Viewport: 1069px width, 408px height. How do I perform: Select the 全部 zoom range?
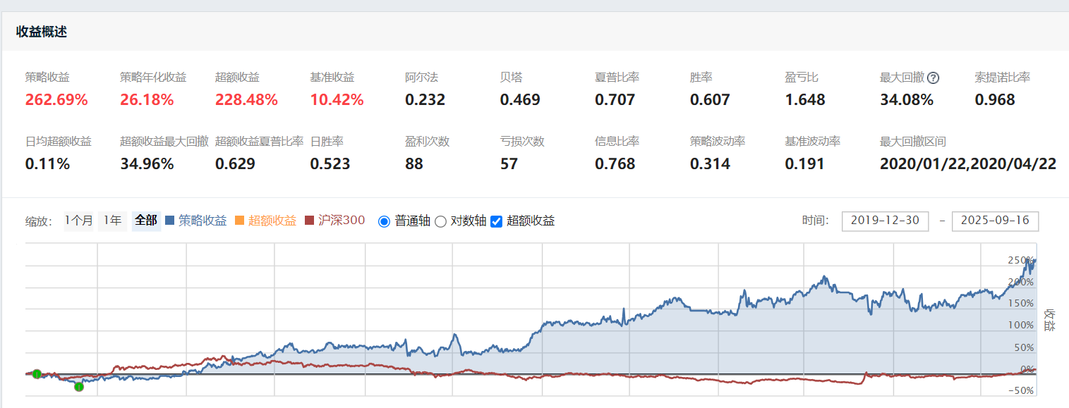(x=146, y=221)
